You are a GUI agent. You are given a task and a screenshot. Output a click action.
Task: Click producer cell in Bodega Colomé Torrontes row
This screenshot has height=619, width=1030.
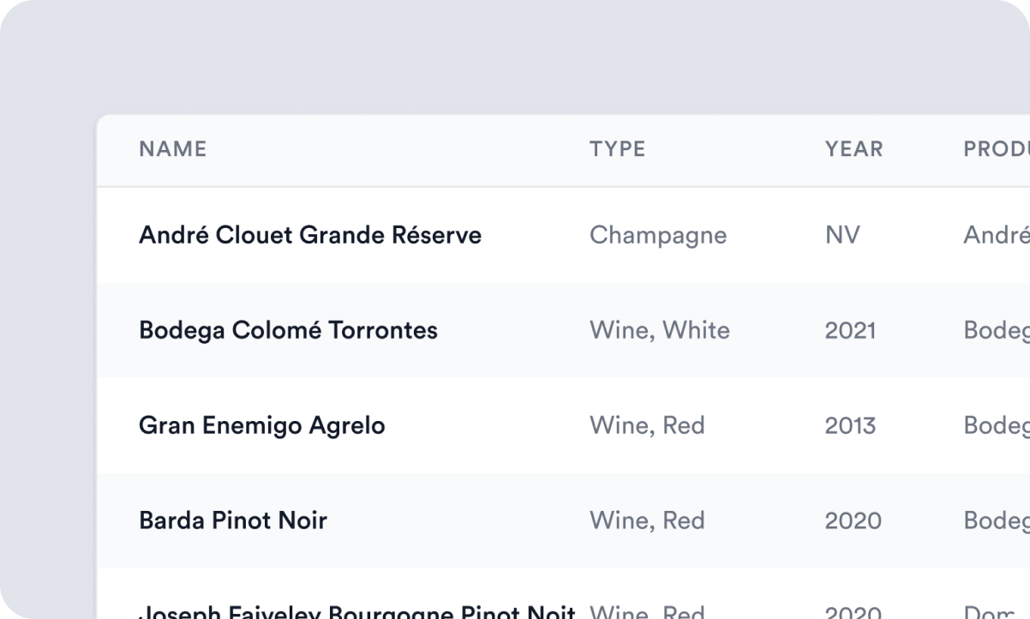pyautogui.click(x=997, y=331)
